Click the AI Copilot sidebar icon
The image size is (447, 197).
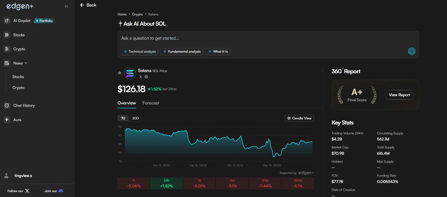(x=6, y=21)
